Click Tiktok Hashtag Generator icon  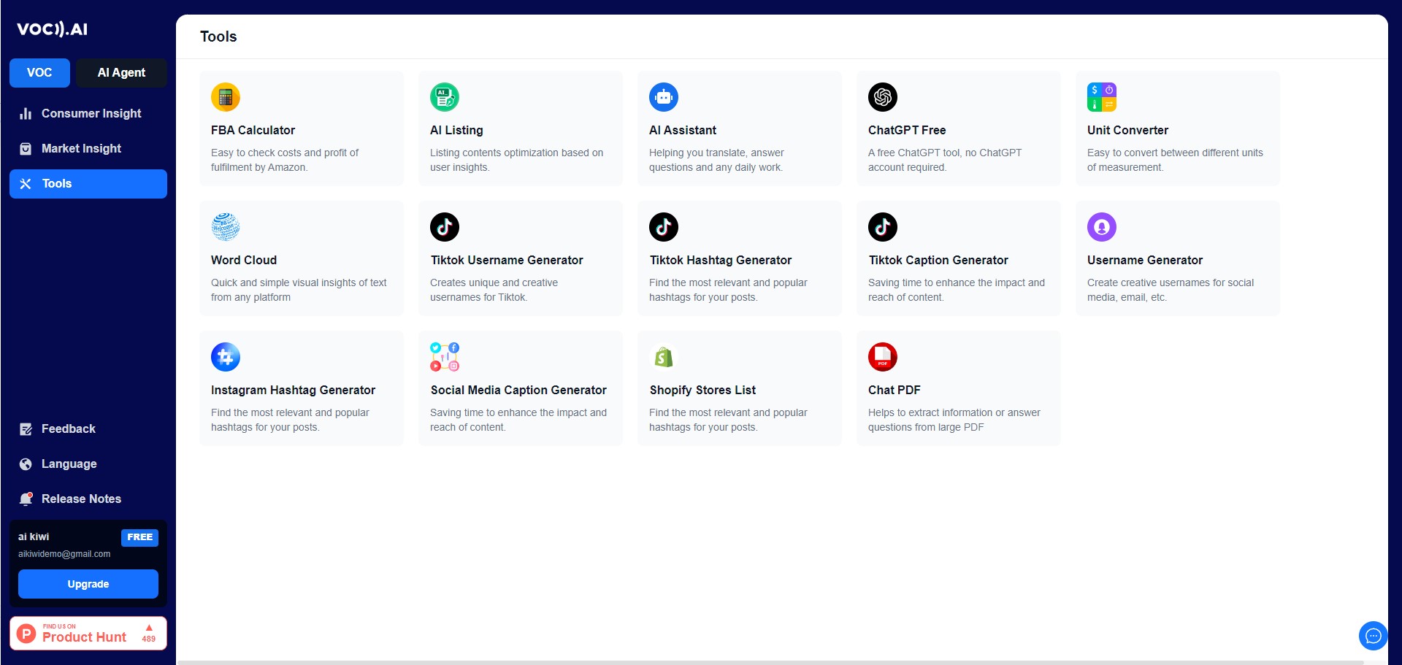coord(664,227)
